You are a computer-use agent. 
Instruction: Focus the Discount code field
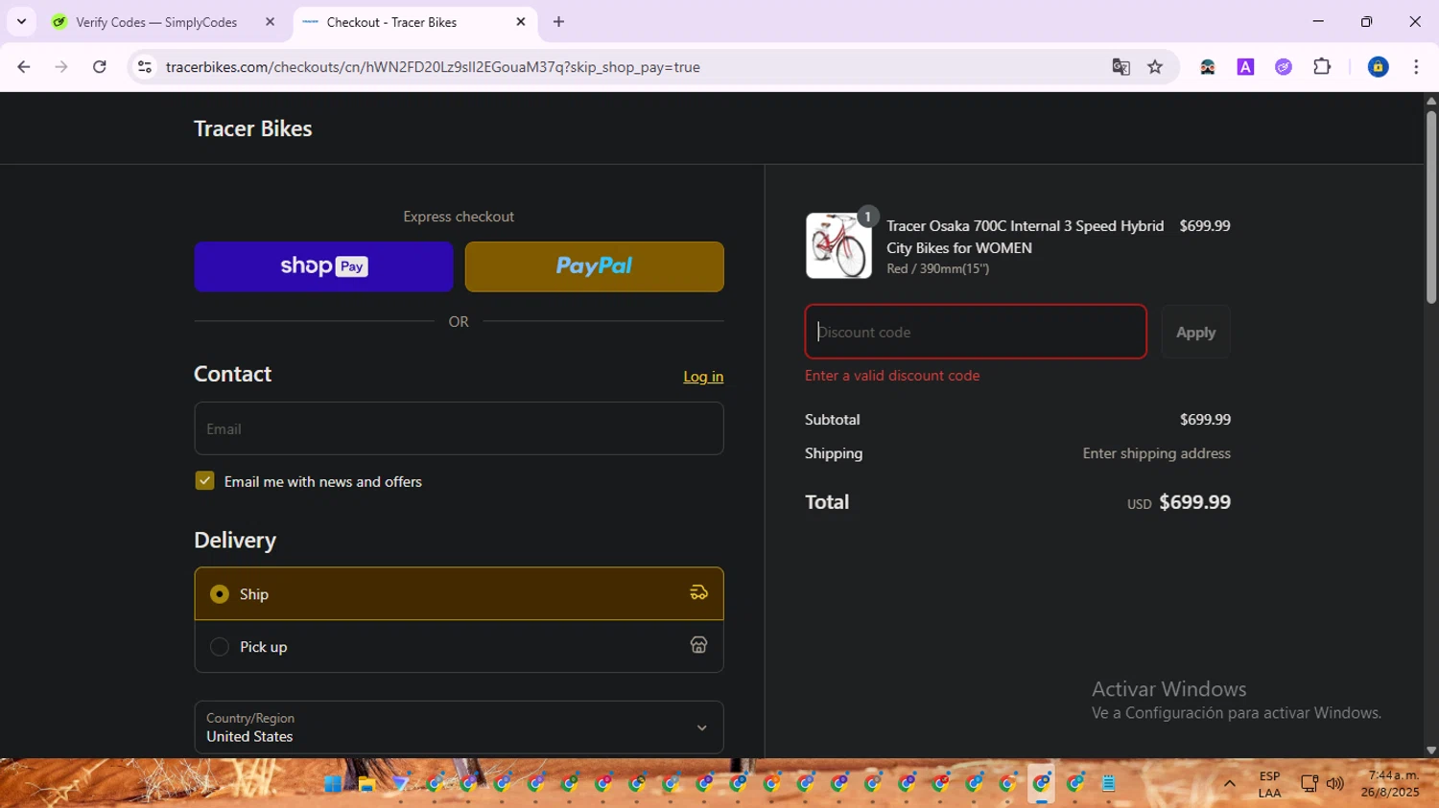[x=976, y=332]
